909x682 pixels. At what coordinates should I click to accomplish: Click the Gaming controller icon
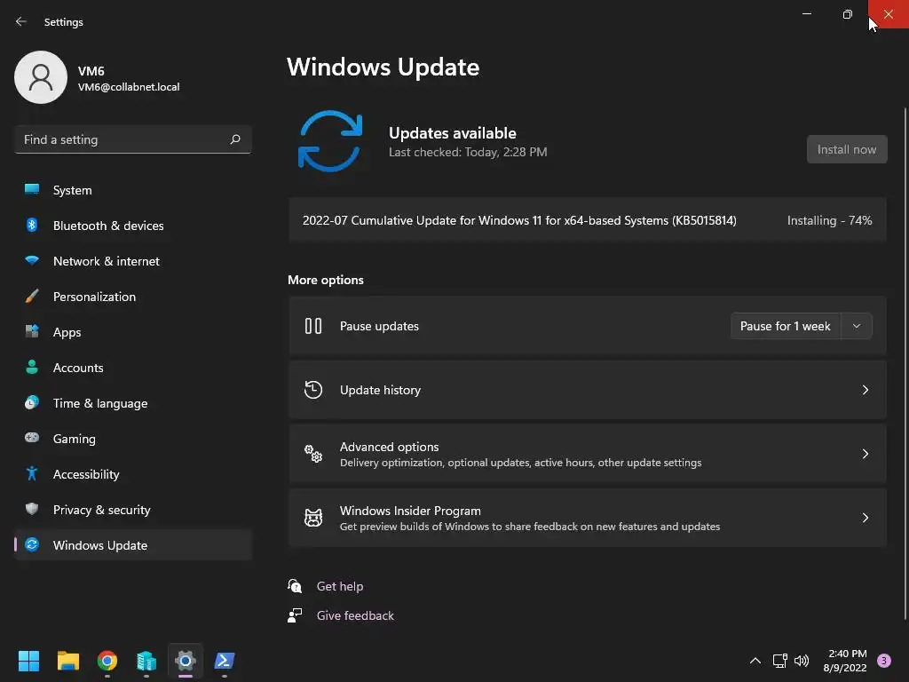pyautogui.click(x=32, y=438)
